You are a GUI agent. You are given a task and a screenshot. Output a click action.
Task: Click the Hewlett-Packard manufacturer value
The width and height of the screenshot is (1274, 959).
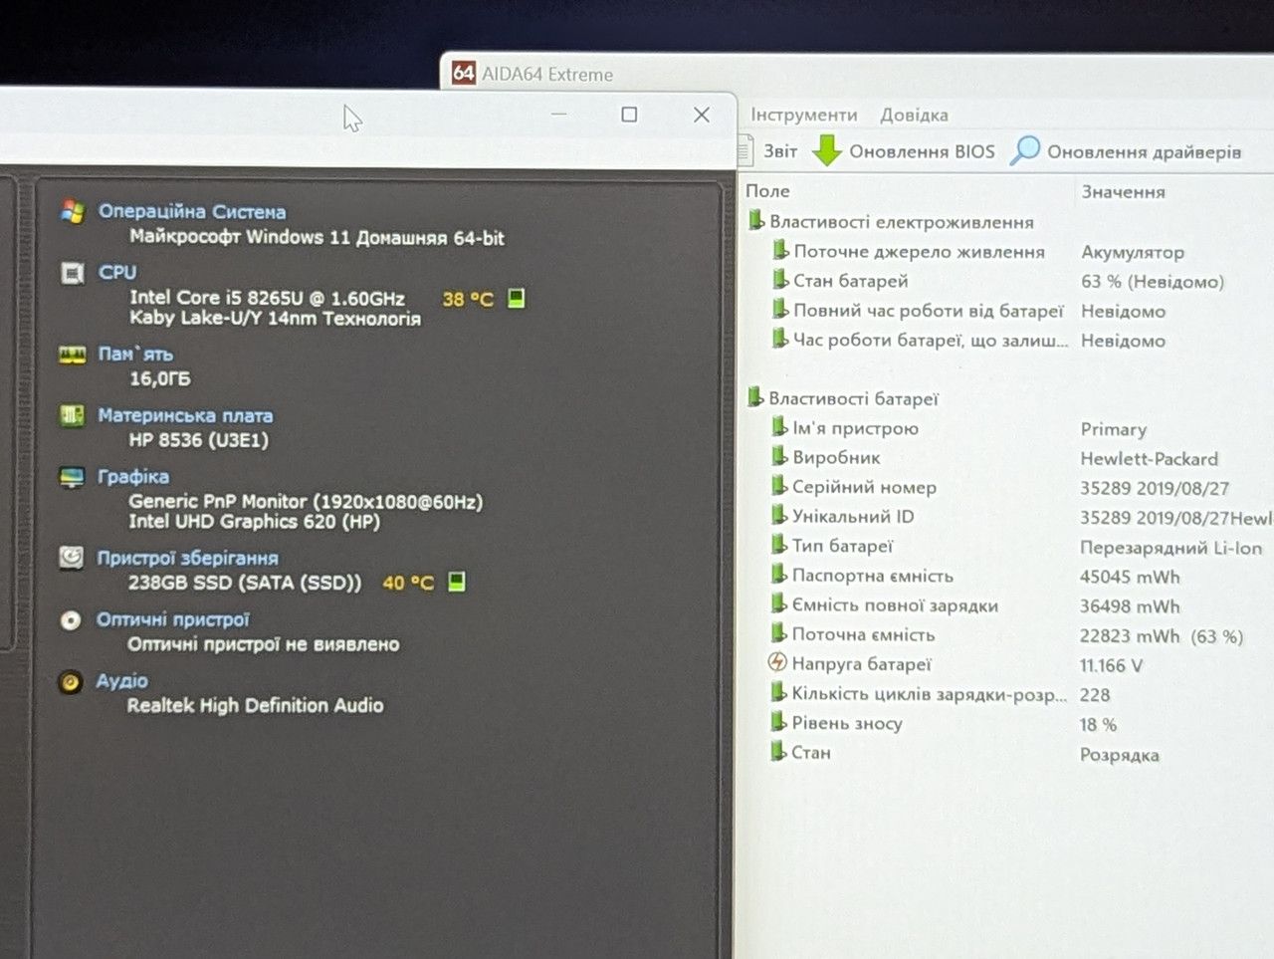1149,458
